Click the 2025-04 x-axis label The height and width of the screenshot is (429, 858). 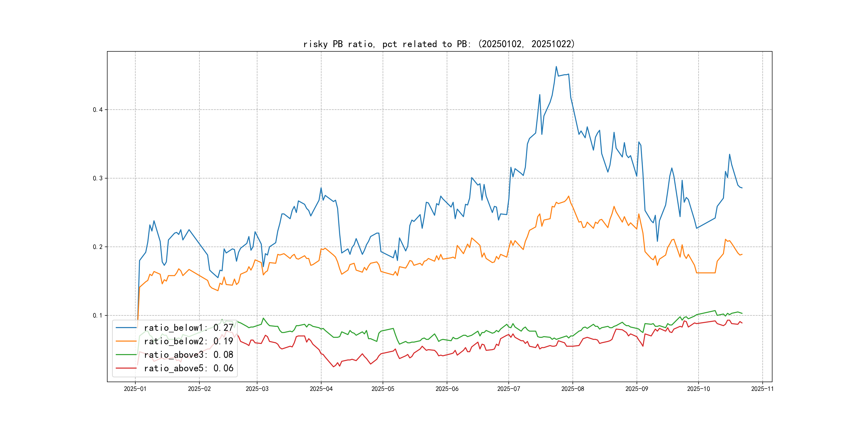point(321,389)
